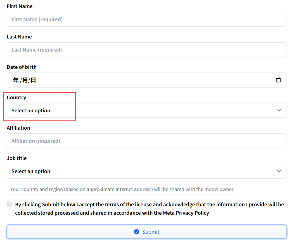Screen dimensions: 294x242
Task: Click the Job title chevron arrow
Action: tap(279, 171)
